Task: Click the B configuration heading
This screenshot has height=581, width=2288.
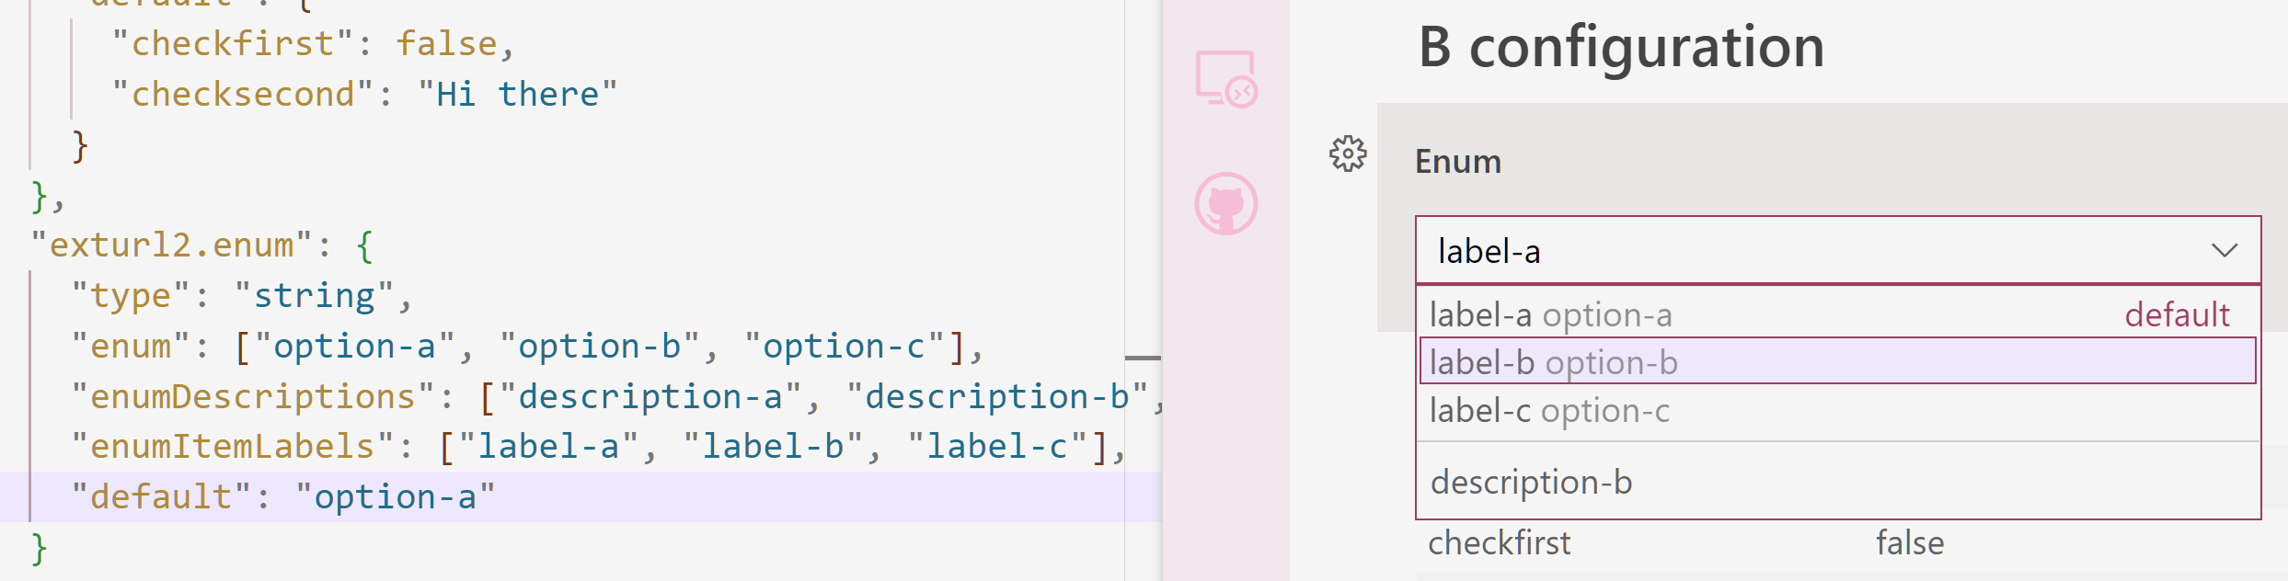Action: pos(1621,47)
